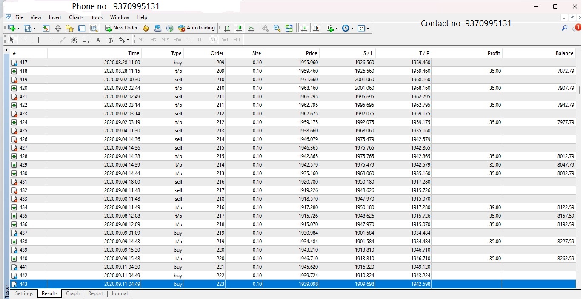Expand the chart Templates dropdown

coord(363,28)
